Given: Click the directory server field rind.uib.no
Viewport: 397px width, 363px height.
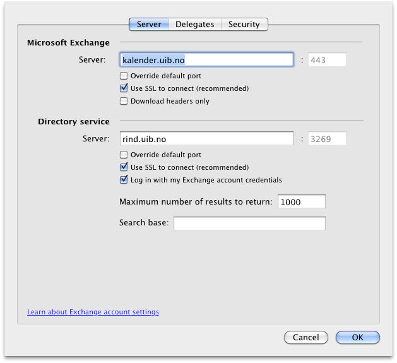Looking at the screenshot, I should click(206, 139).
